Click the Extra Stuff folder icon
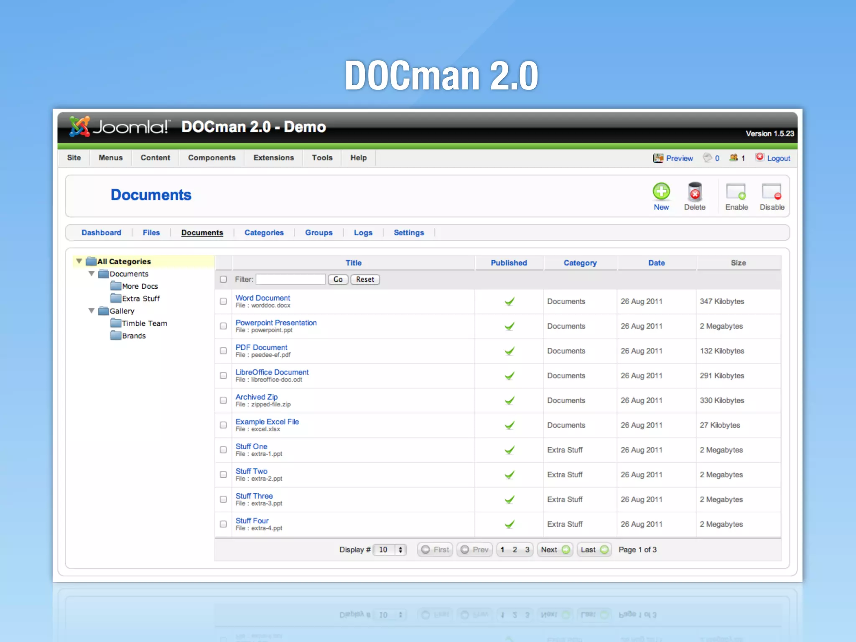 116,298
